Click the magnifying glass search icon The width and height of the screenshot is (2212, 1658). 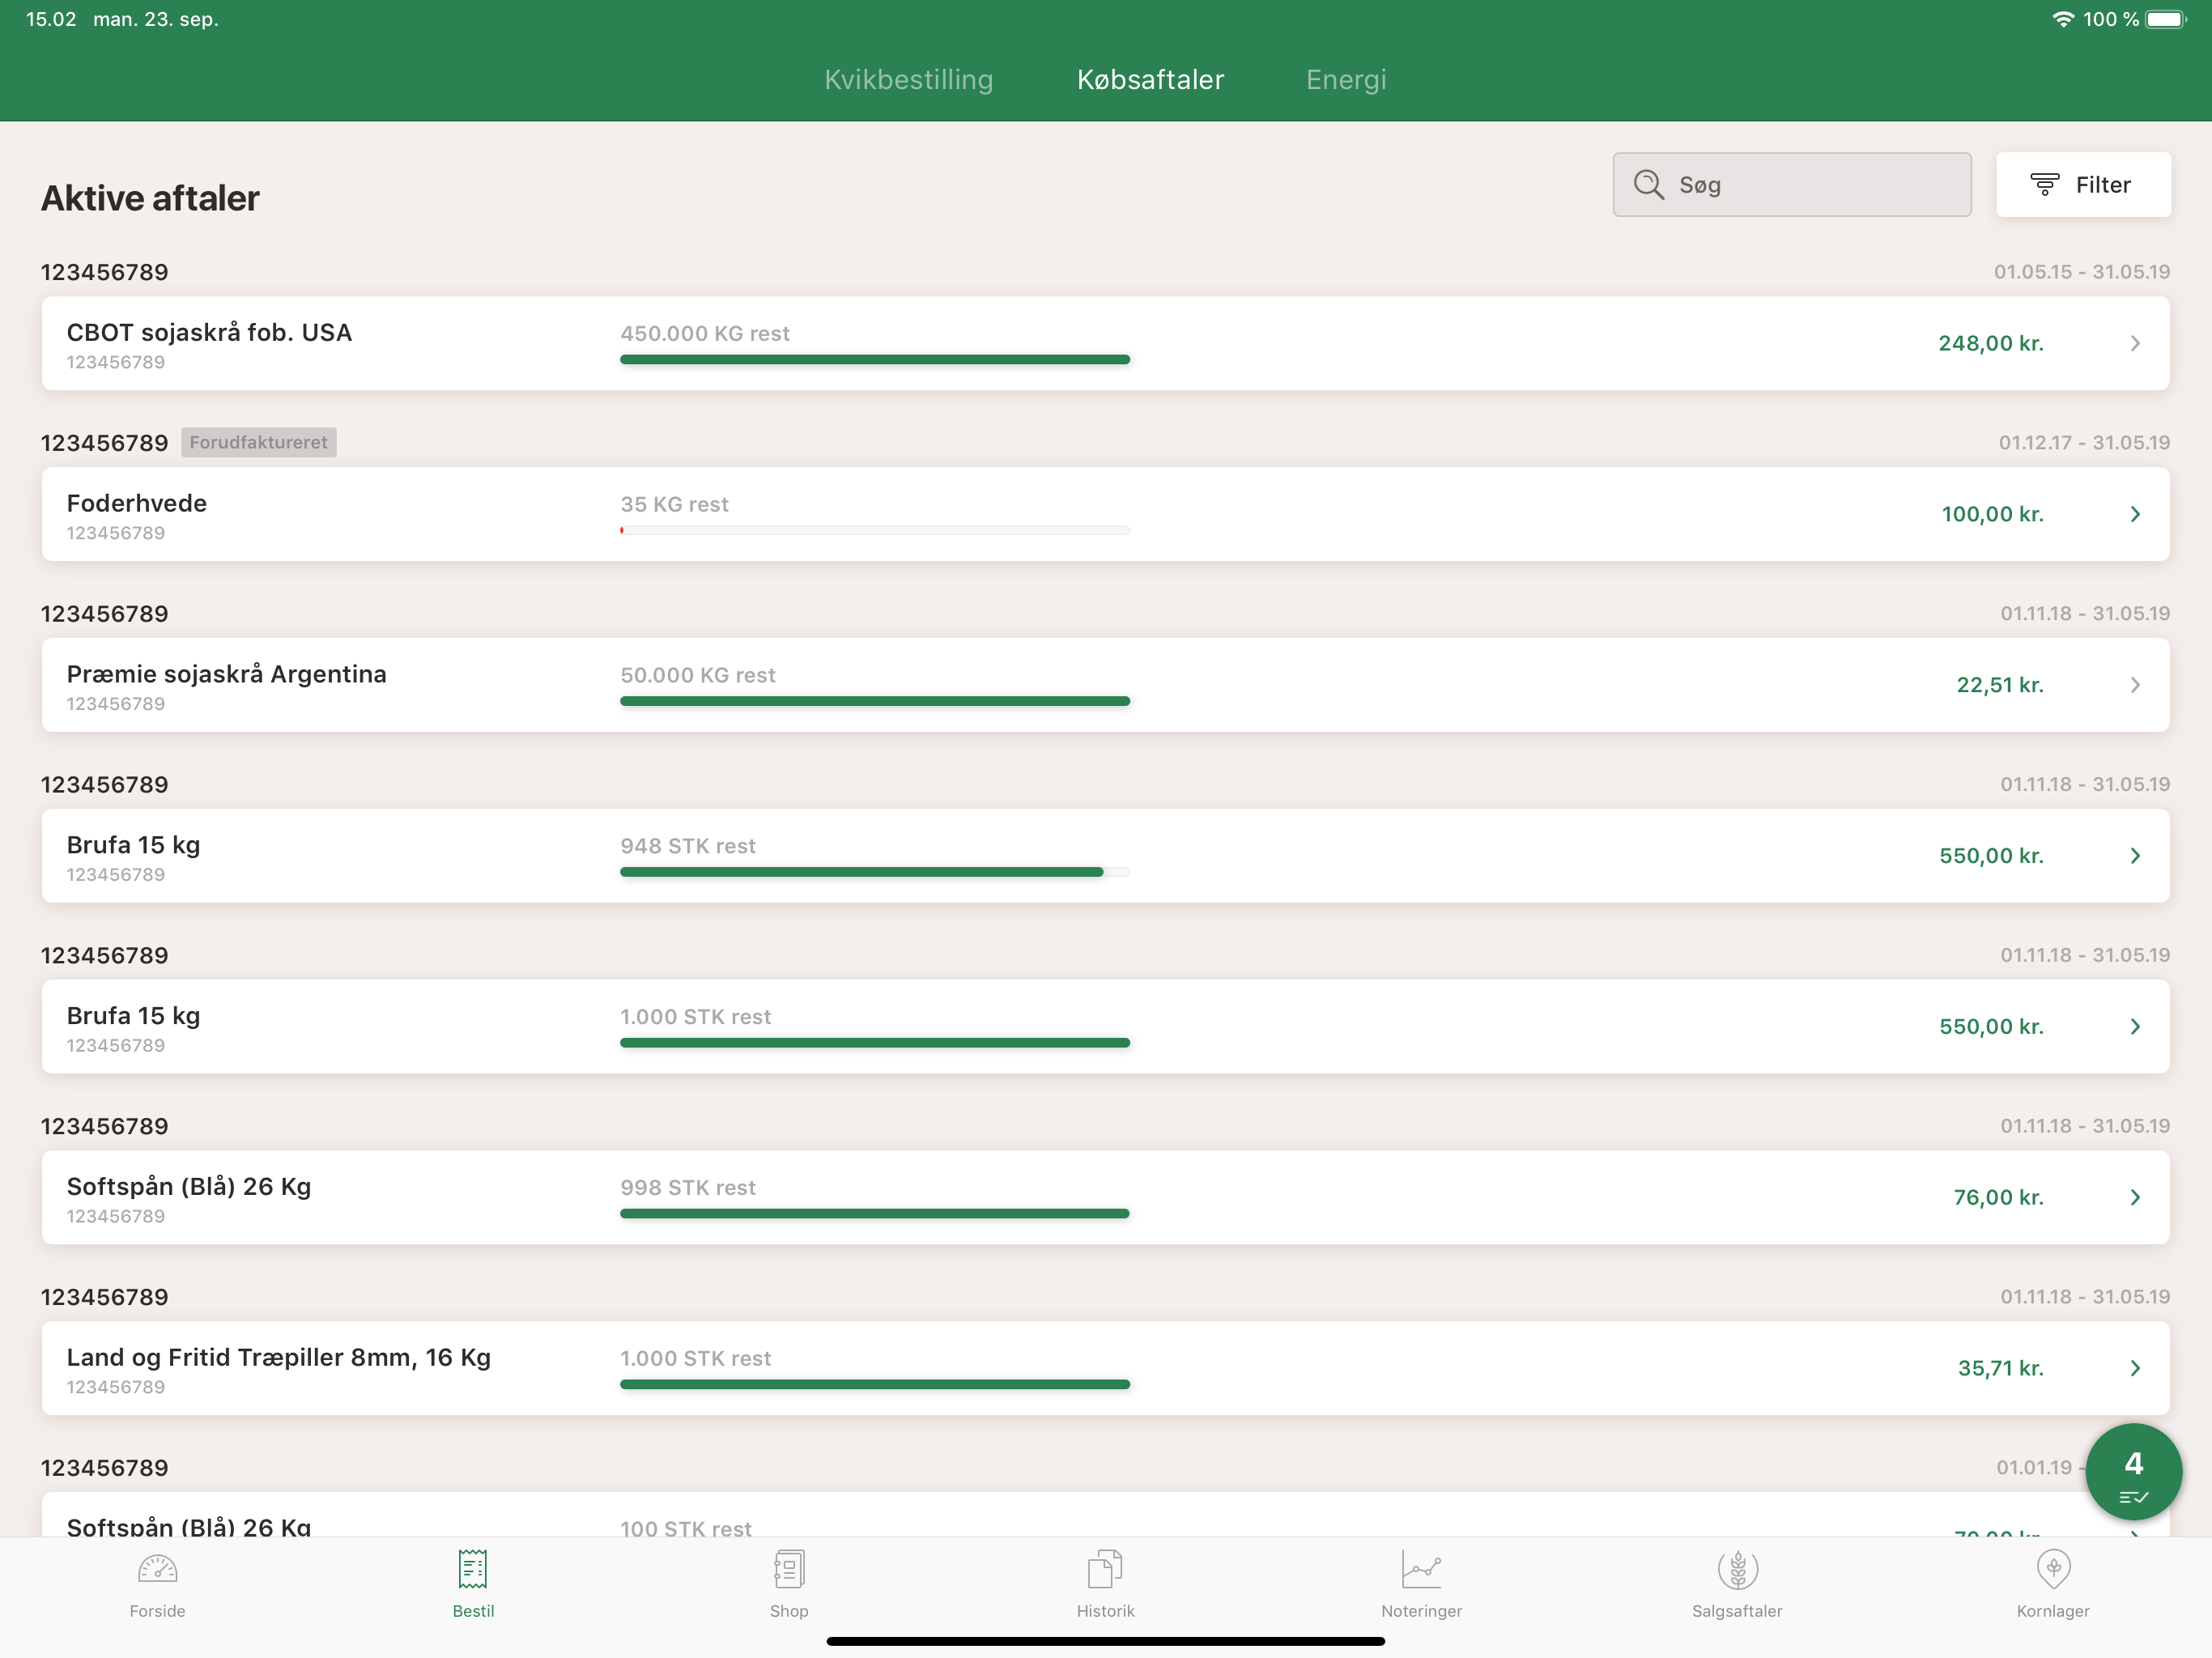click(1648, 185)
